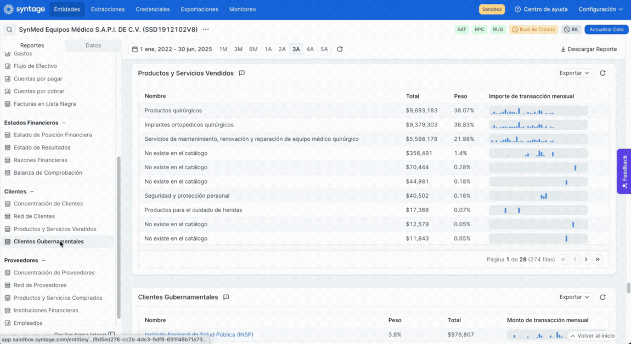This screenshot has height=344, width=631.
Task: Open Instituto Nacional de Salud Pública link
Action: tap(199, 334)
